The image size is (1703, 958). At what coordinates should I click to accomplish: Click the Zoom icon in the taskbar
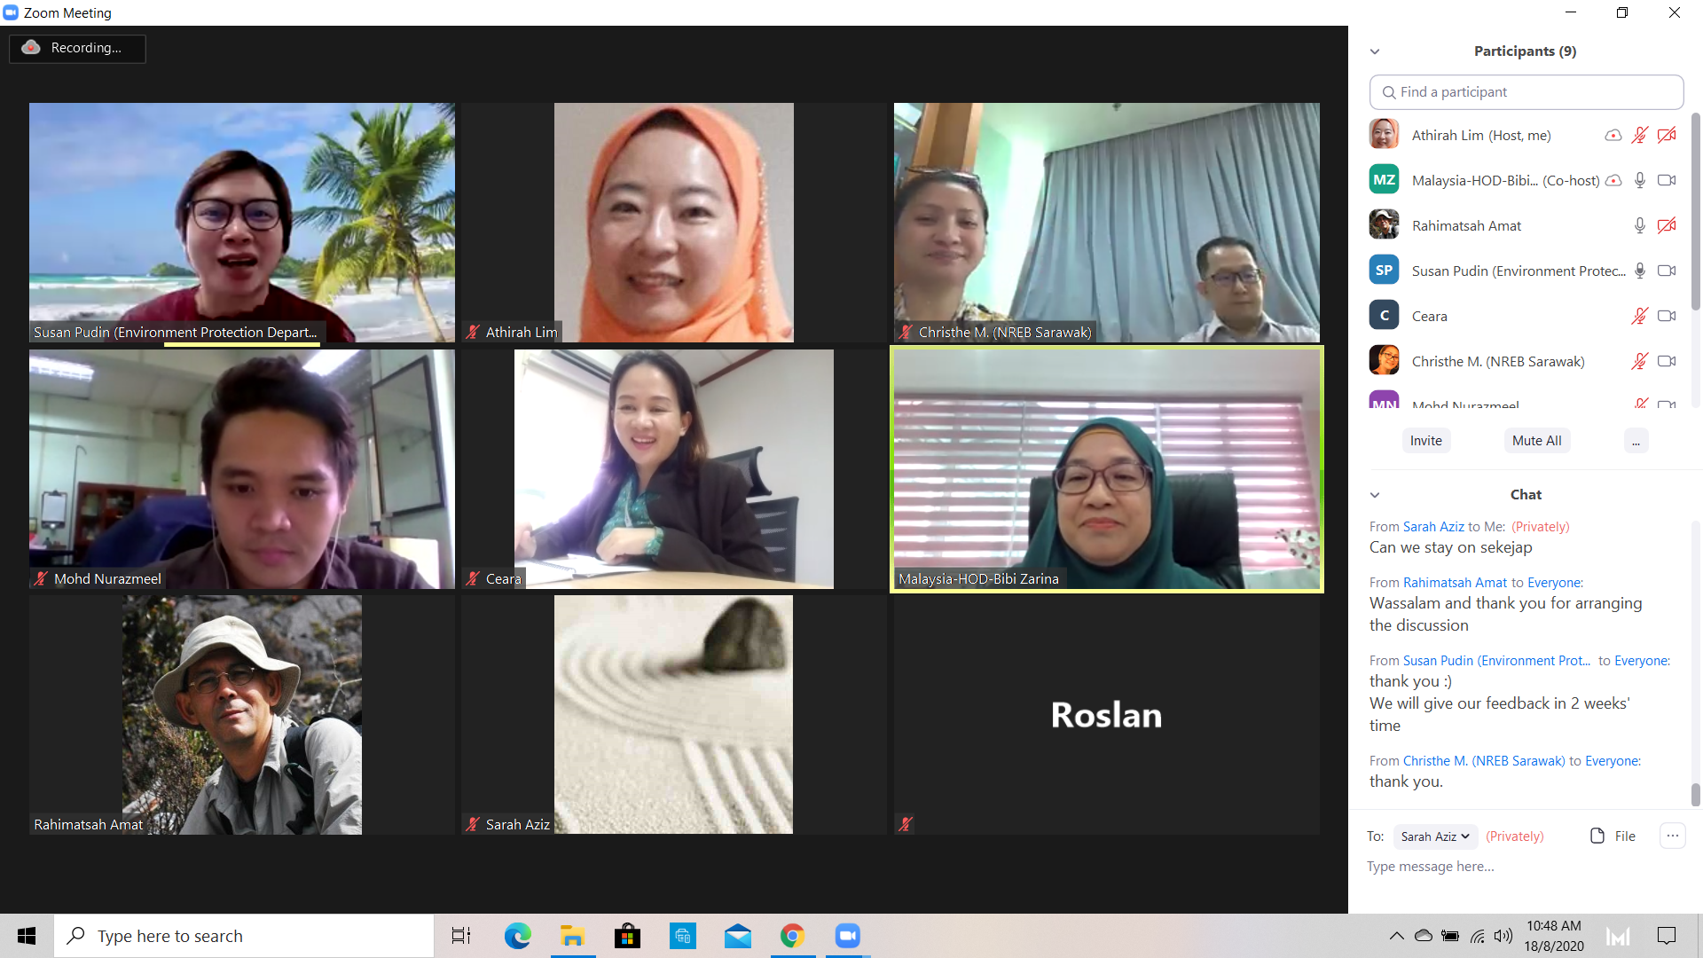(x=847, y=936)
